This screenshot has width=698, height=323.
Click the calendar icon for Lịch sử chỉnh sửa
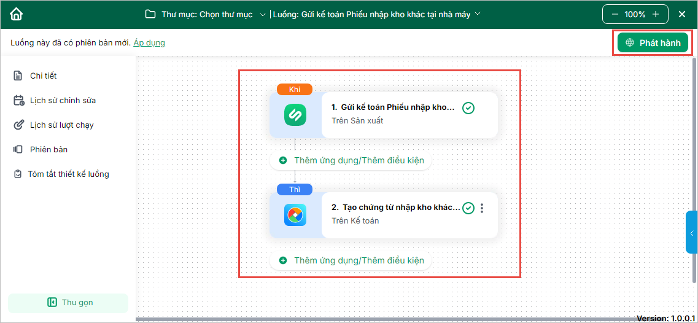[18, 100]
